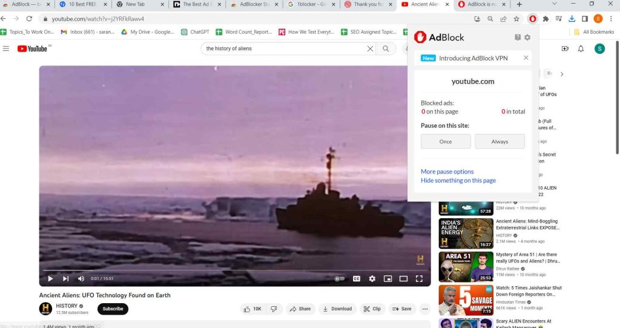Open Mystery of Area 51 video title

tap(528, 258)
